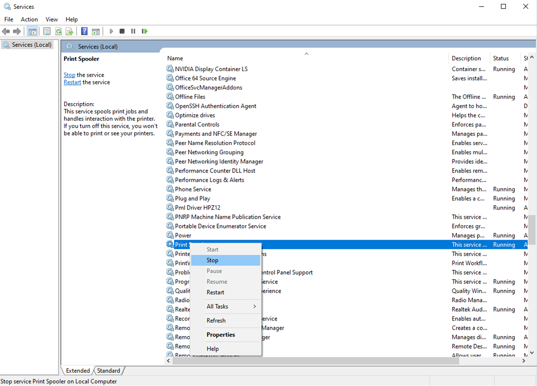Screen dimensions: 537x386
Task: Choose Restart in the context menu
Action: tap(215, 293)
